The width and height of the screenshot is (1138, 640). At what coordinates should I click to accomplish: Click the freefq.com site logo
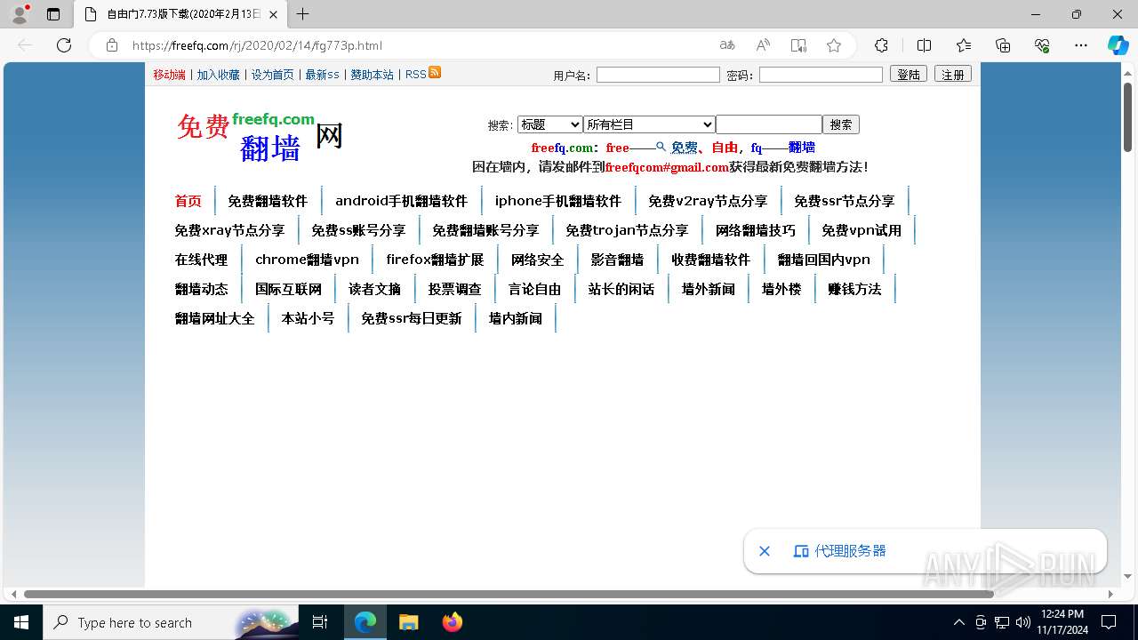260,136
